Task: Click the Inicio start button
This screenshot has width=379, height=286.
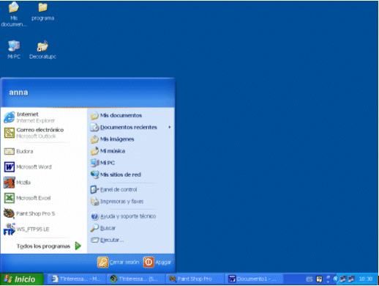Action: [x=22, y=279]
